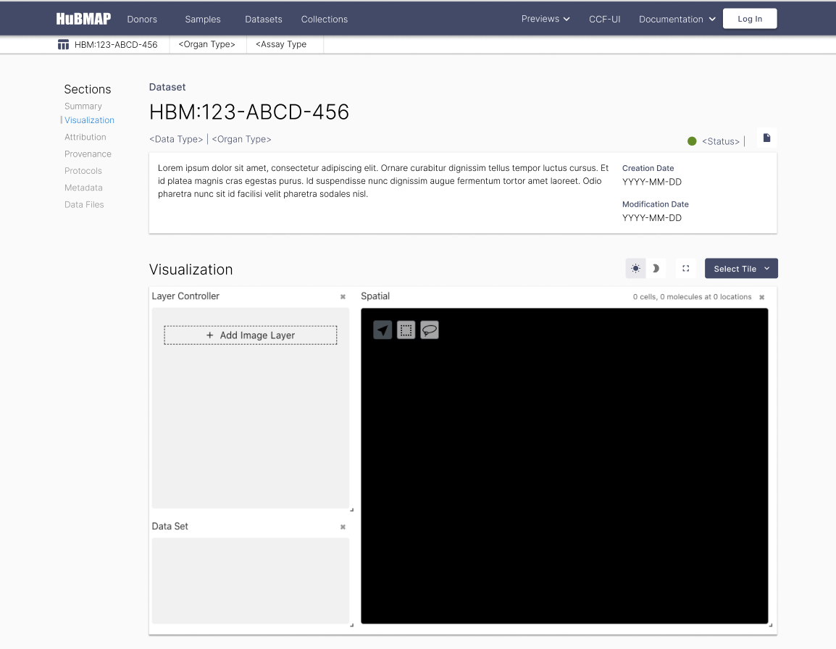Select the lasso selection tool in Spatial view
Viewport: 836px width, 649px height.
click(430, 330)
